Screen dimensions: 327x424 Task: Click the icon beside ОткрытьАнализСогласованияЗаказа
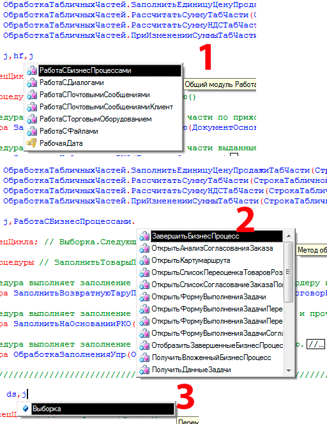144,248
